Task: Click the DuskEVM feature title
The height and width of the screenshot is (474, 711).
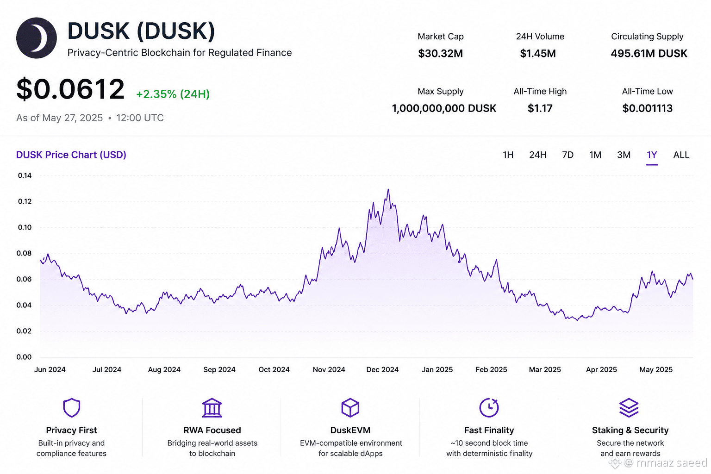Action: pos(350,430)
